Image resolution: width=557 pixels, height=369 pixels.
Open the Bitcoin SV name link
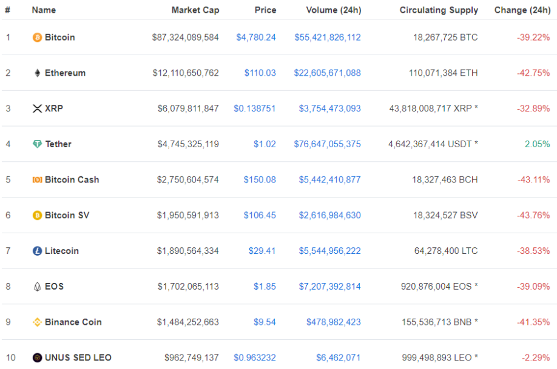(x=67, y=215)
